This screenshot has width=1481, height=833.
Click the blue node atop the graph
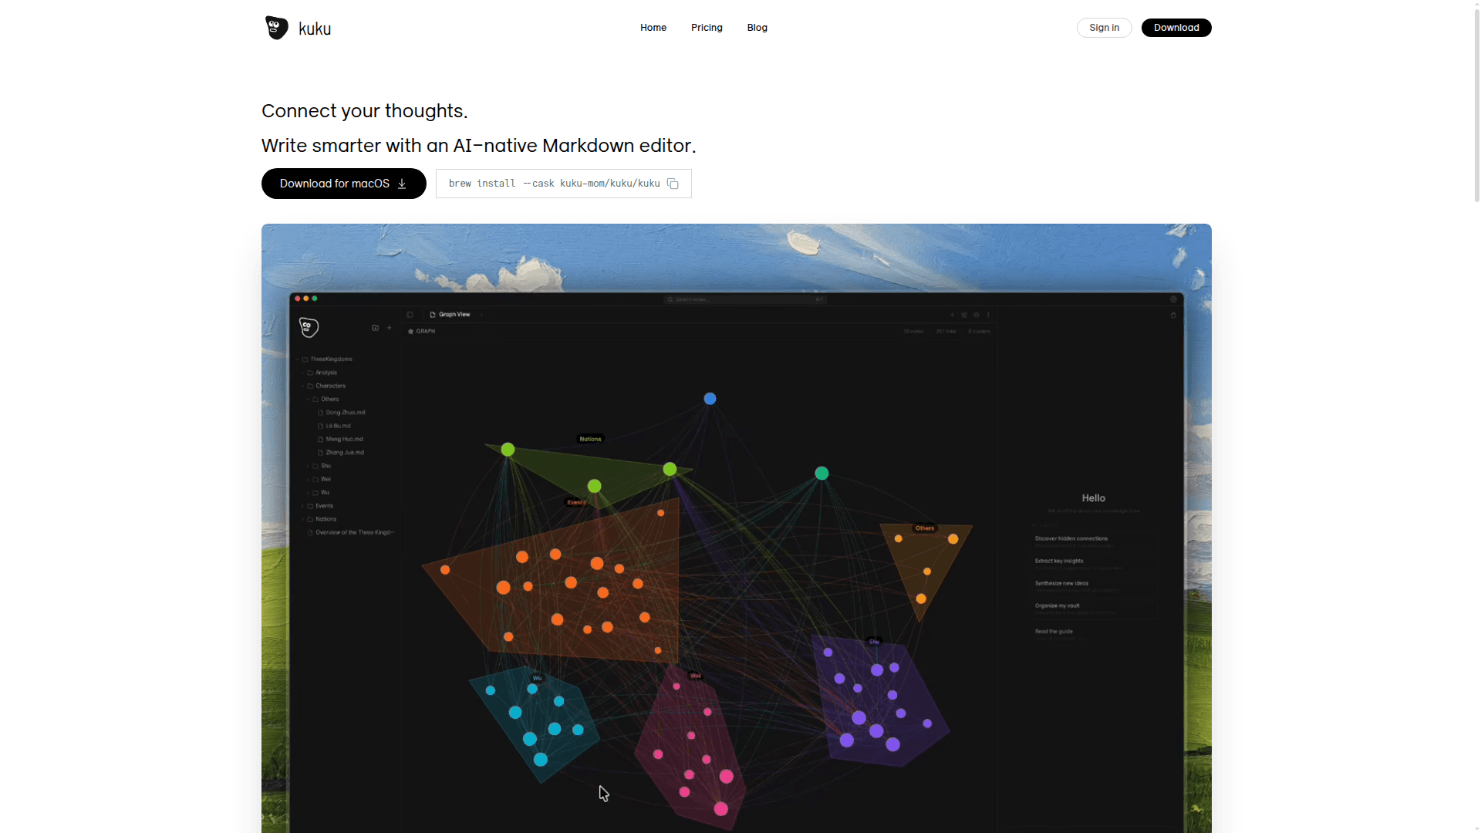click(x=710, y=399)
